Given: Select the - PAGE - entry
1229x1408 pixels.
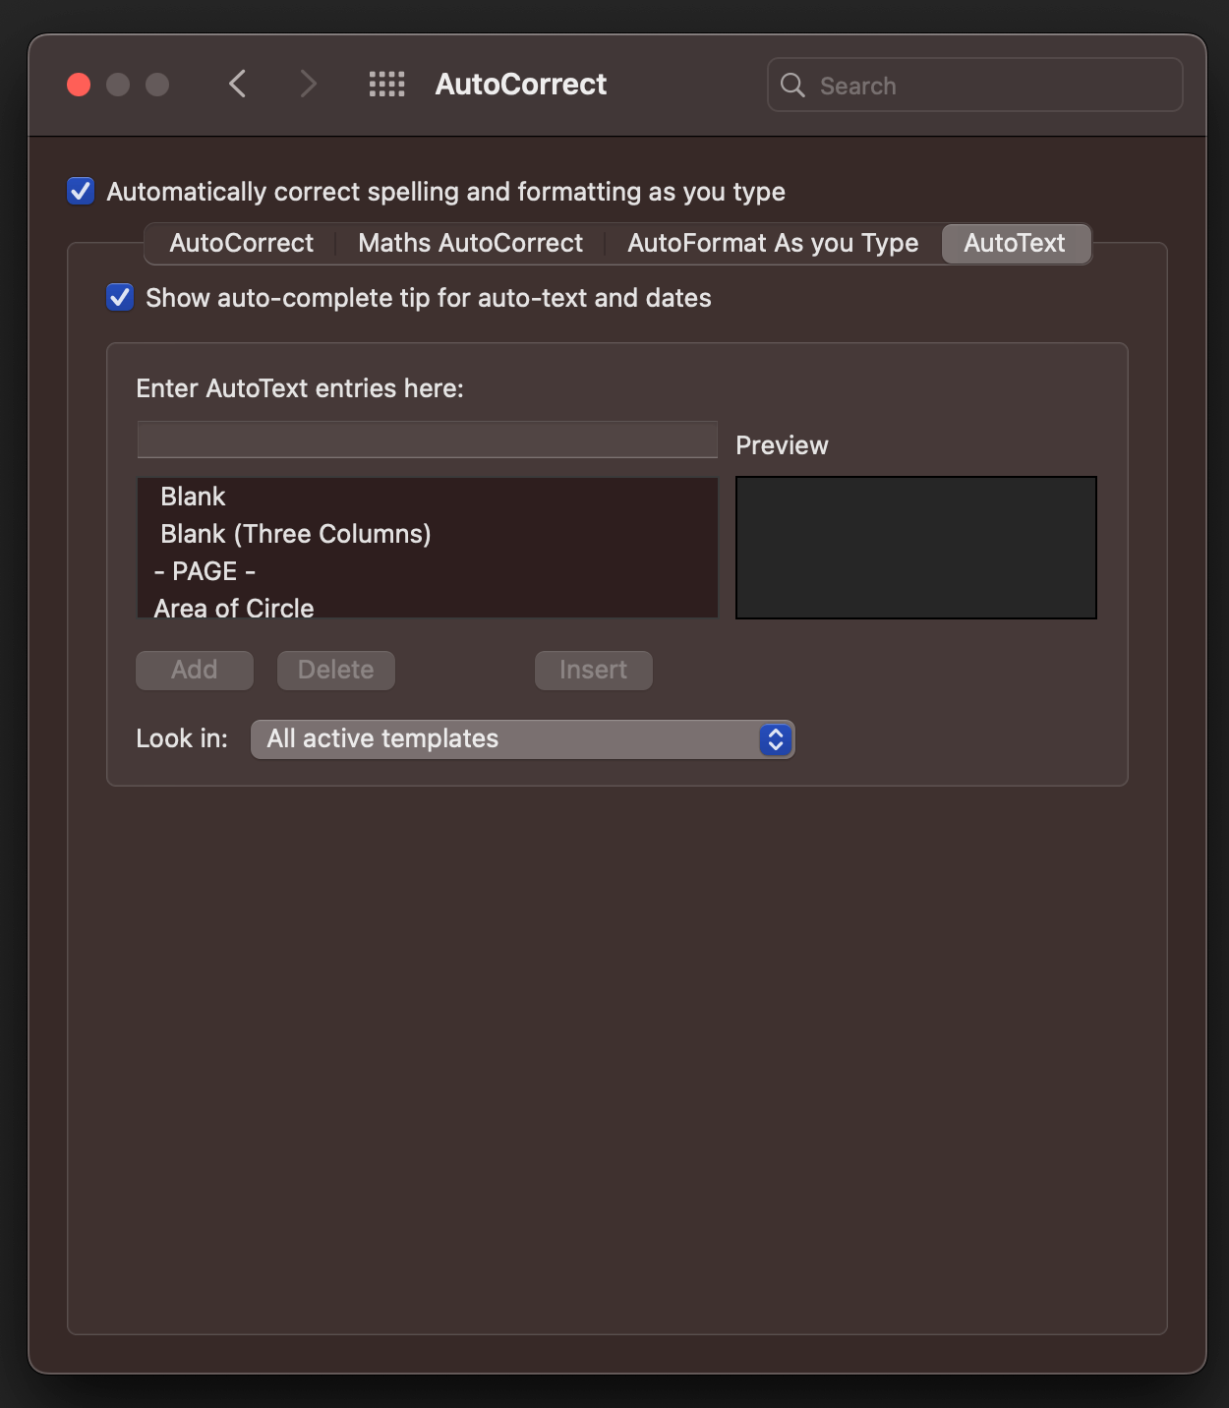Looking at the screenshot, I should (428, 571).
